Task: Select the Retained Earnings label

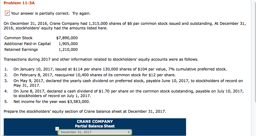Action: click(21, 49)
